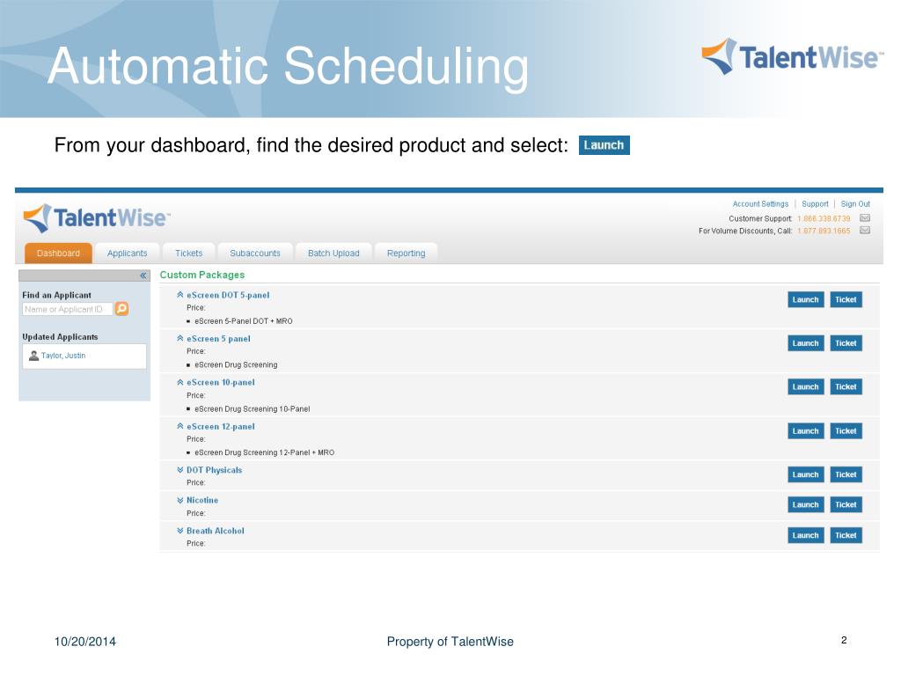Image resolution: width=901 pixels, height=676 pixels.
Task: Click eScreen Drug Screening 10-Panel item
Action: (x=252, y=409)
